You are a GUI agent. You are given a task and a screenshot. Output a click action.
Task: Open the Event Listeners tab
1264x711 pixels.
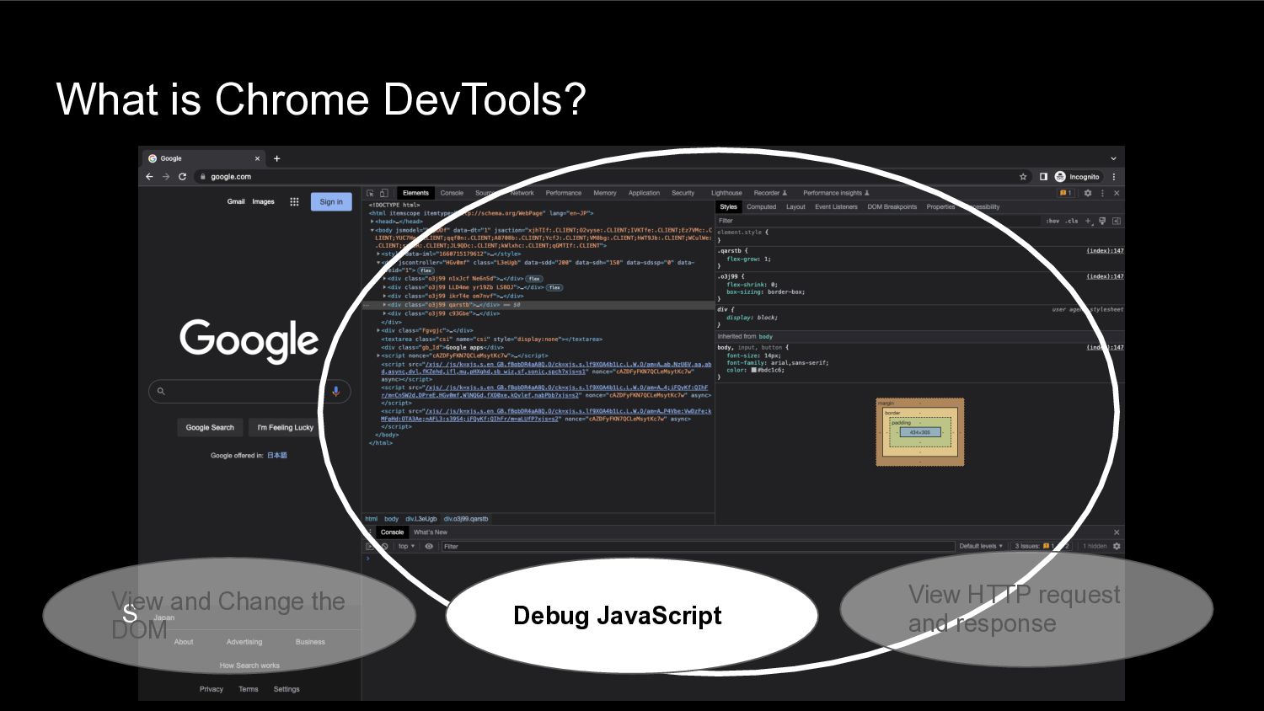836,206
